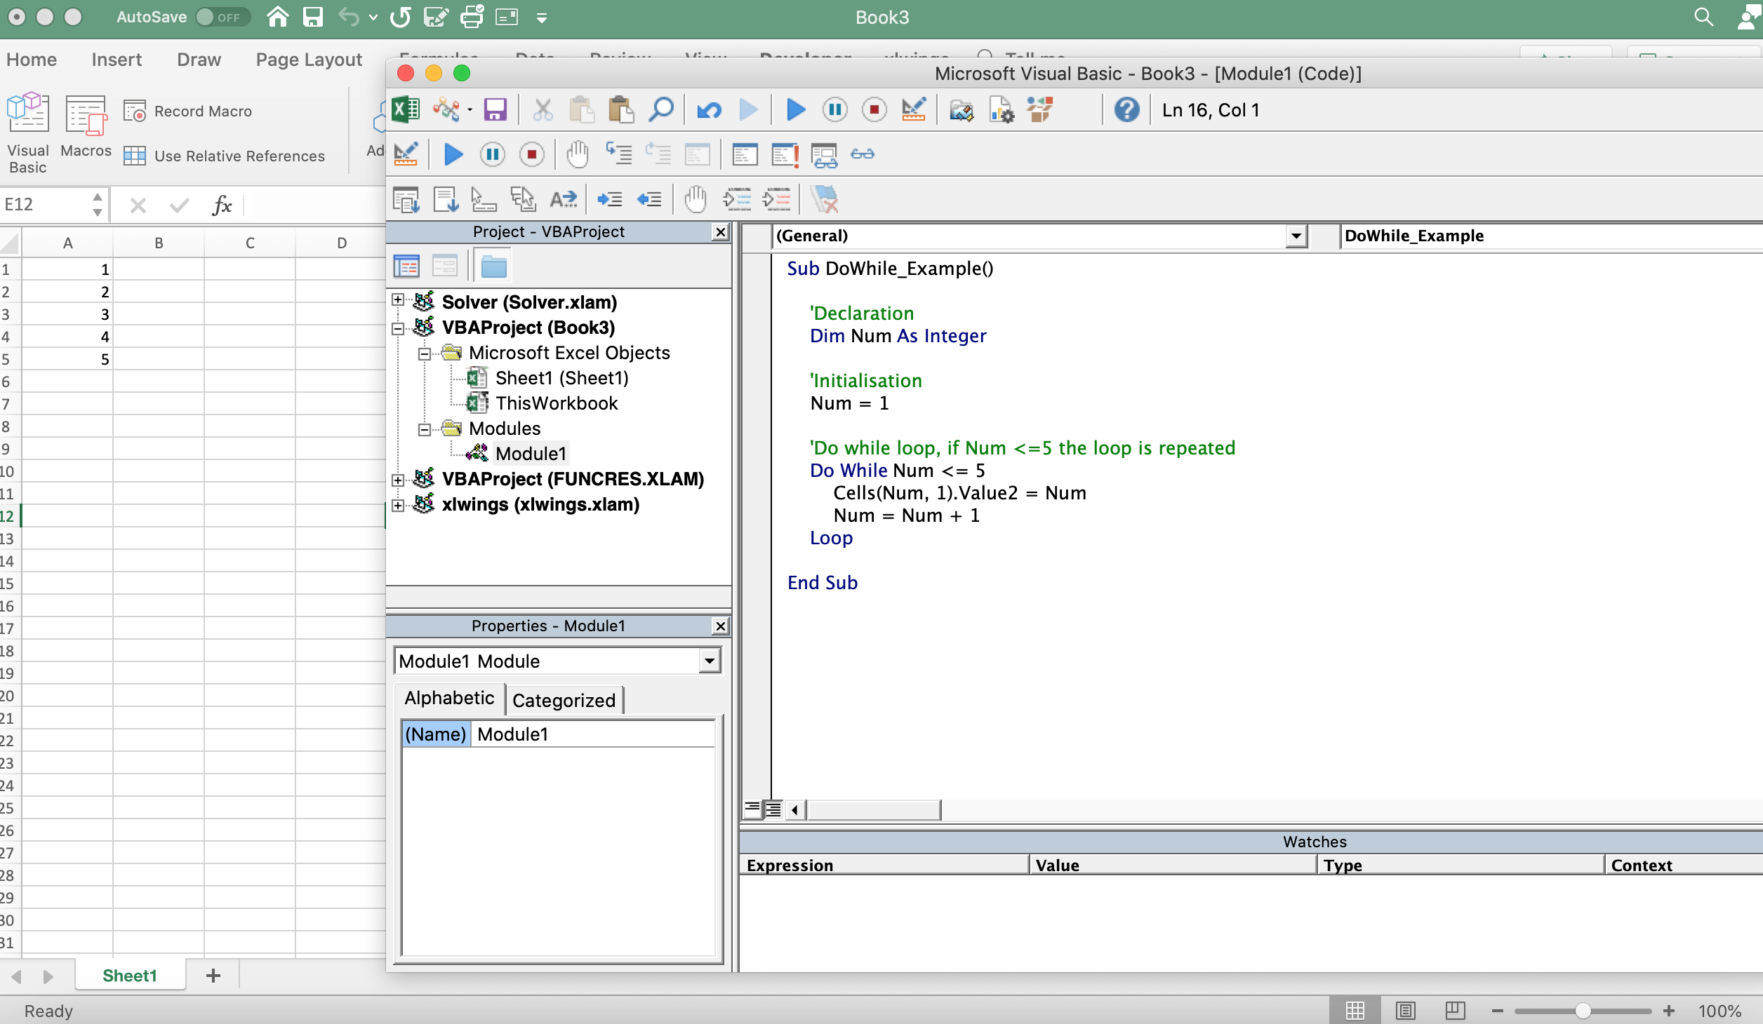Click the Toggle Breakpoint hand icon
1763x1024 pixels.
(577, 154)
